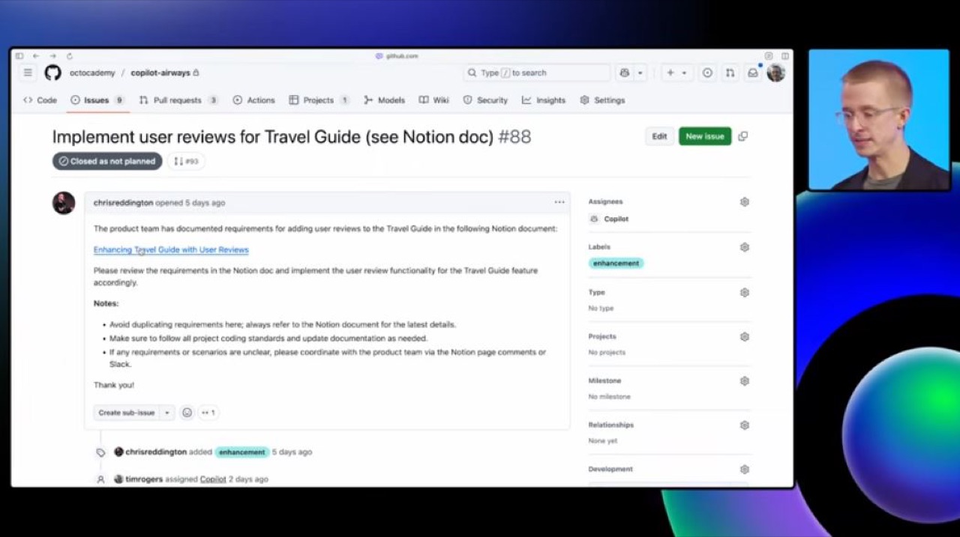Switch to the Projects tab
The image size is (960, 537).
[319, 100]
